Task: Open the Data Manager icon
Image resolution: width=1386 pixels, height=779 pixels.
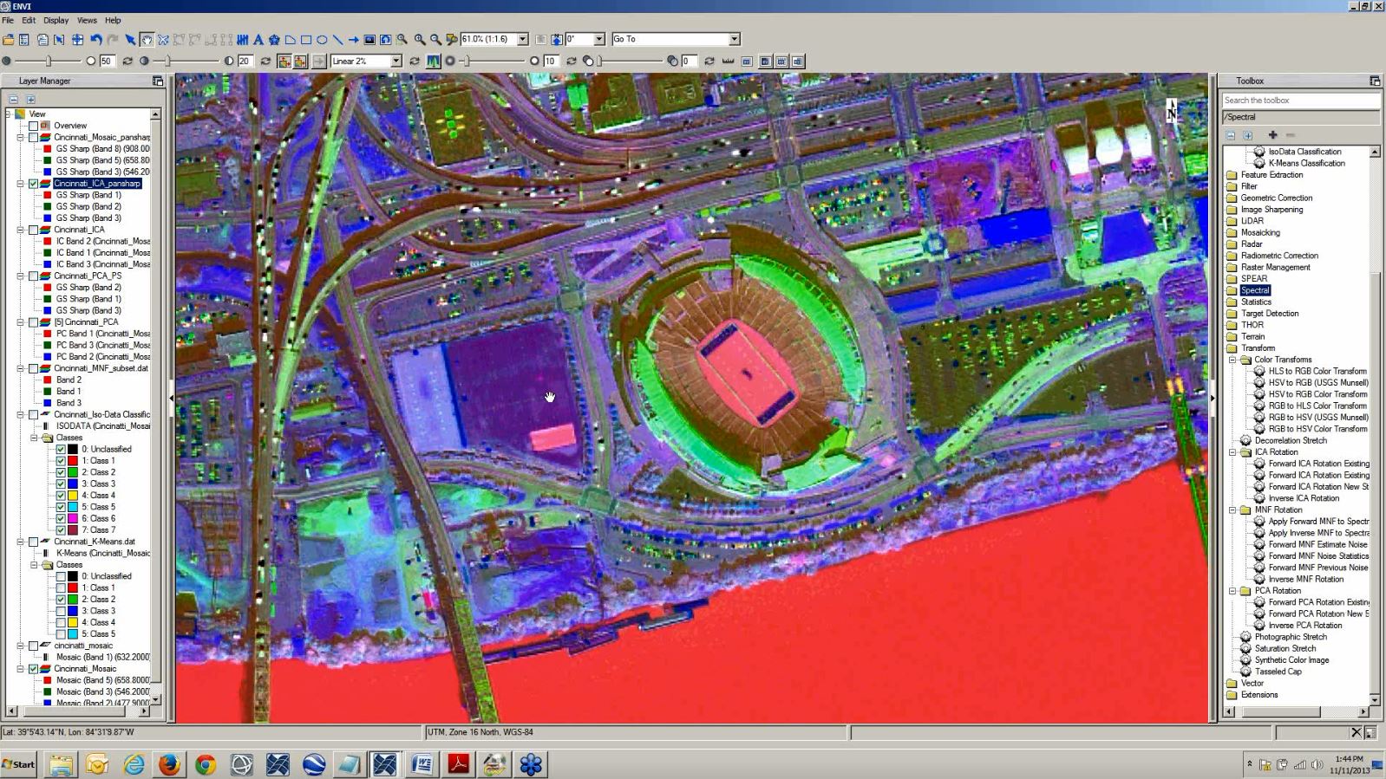Action: click(23, 40)
